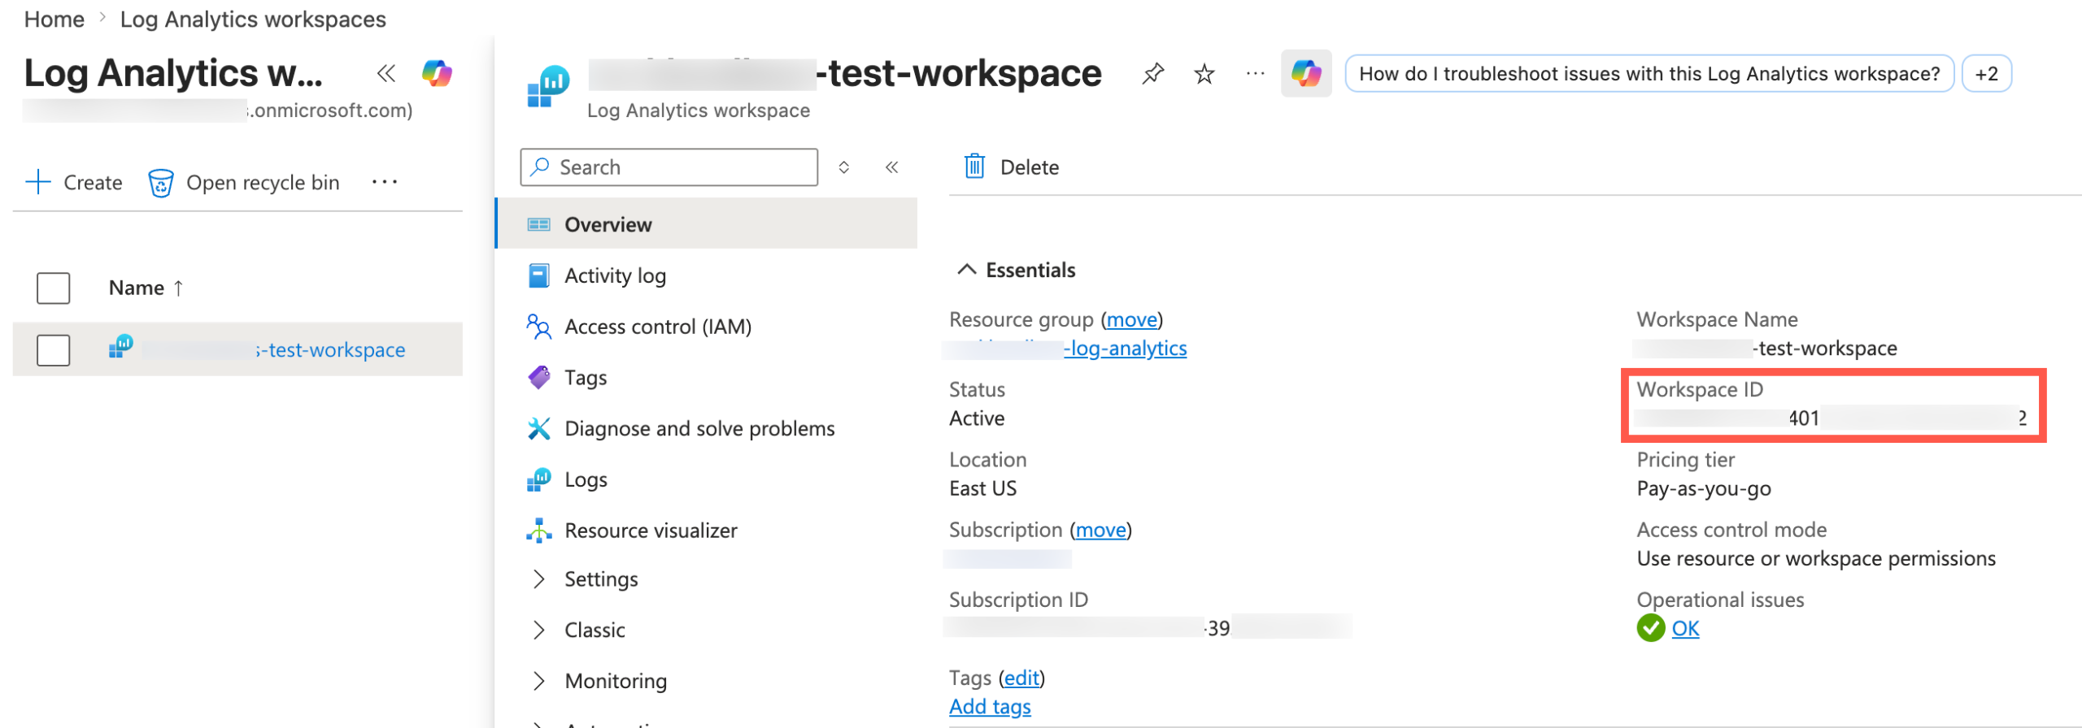
Task: Select the Workspace ID value
Action: (1831, 418)
